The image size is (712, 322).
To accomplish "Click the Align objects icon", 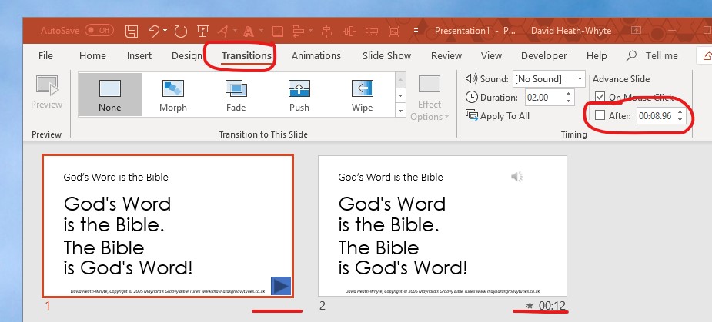I will (298, 31).
